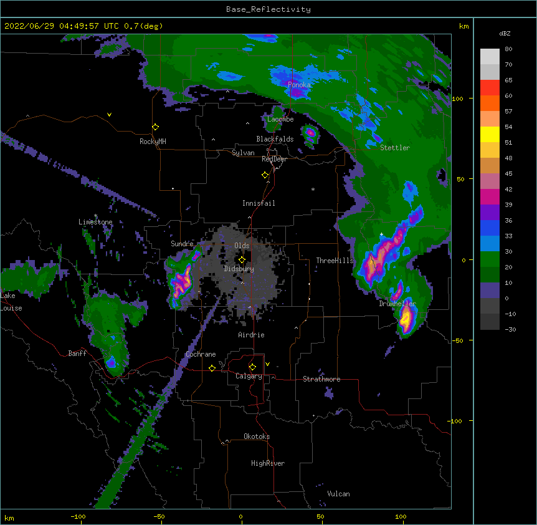This screenshot has height=525, width=537.
Task: Click the RockyMH label
Action: pos(153,142)
